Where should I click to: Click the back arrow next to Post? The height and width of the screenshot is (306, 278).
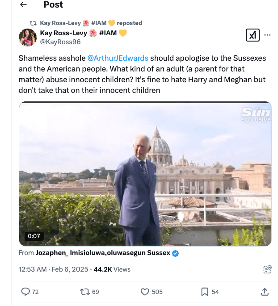coord(23,5)
